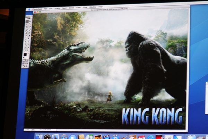Open the Window menu

[93, 7]
